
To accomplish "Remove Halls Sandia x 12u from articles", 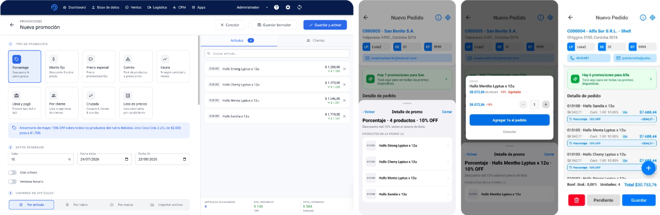I will tap(345, 116).
